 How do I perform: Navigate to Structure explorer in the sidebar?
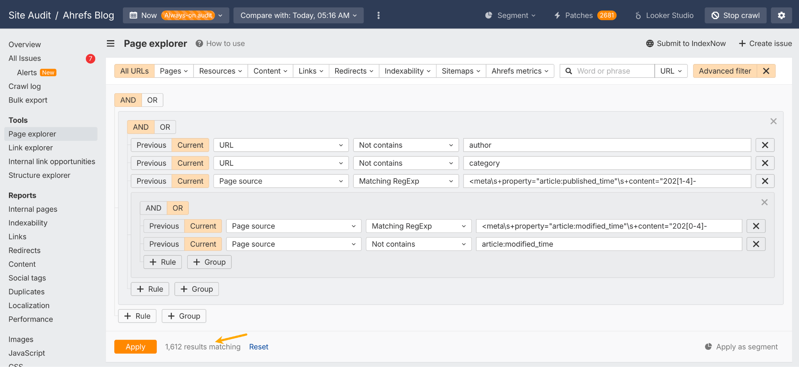coord(39,175)
